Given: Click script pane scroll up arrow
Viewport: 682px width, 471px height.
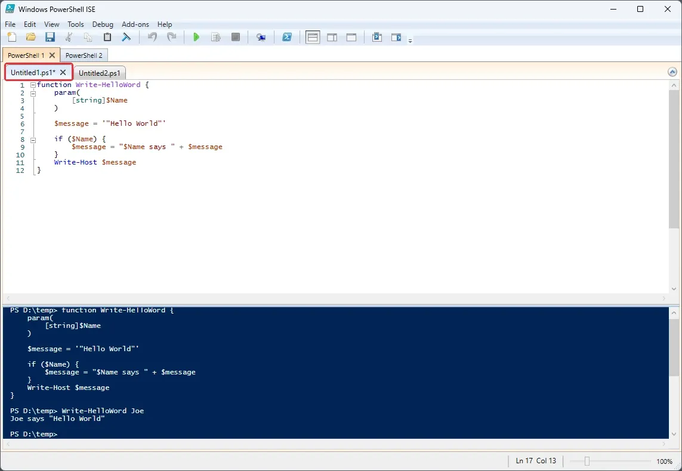Looking at the screenshot, I should 674,86.
